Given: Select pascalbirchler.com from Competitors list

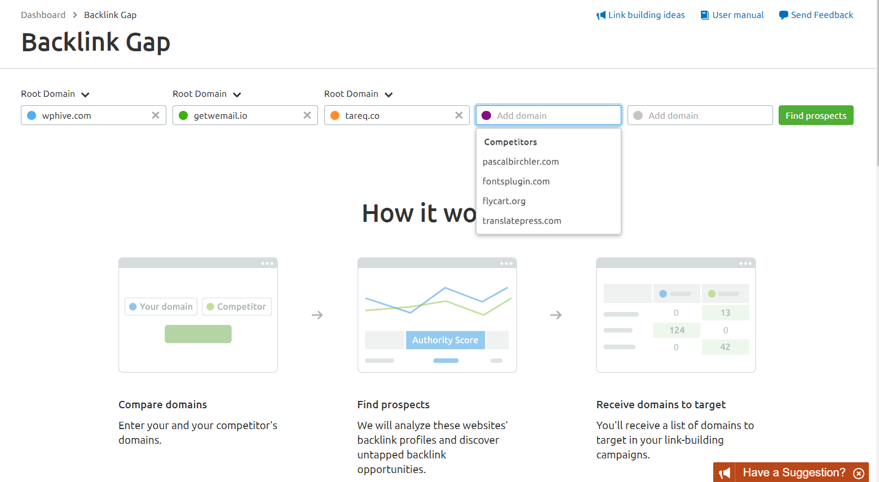Looking at the screenshot, I should [520, 162].
